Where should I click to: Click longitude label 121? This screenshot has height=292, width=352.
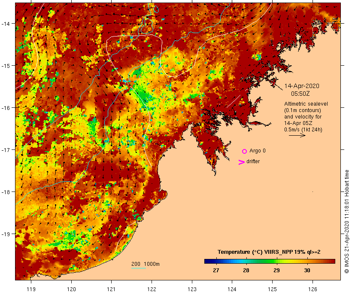coord(111,289)
